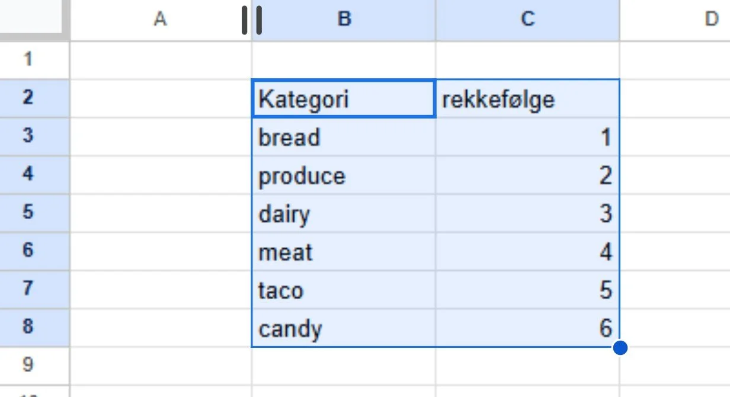Click the Kategori header cell
The image size is (730, 397).
pos(344,99)
